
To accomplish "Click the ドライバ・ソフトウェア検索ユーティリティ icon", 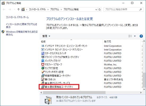I will click(43, 57).
